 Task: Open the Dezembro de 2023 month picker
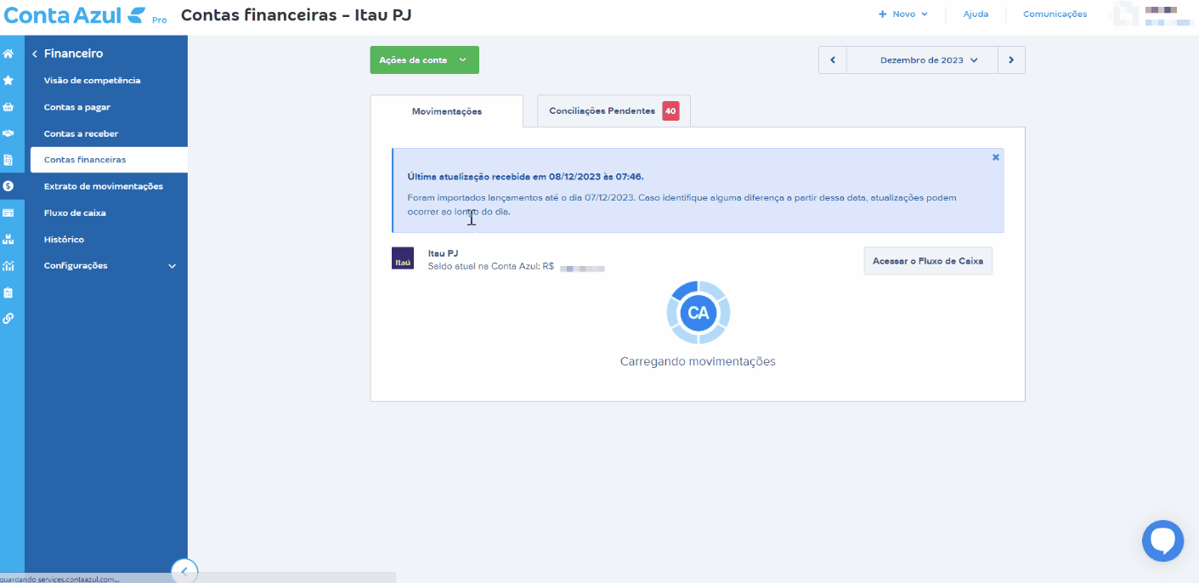tap(922, 60)
